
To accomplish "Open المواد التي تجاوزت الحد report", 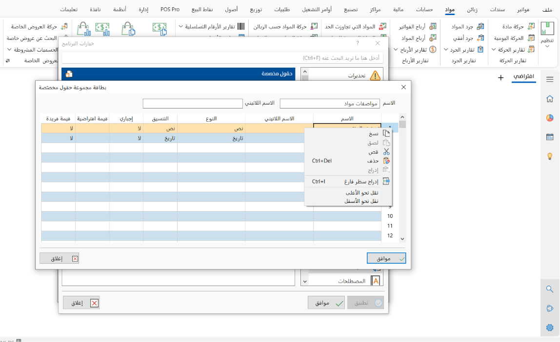I will click(x=356, y=27).
